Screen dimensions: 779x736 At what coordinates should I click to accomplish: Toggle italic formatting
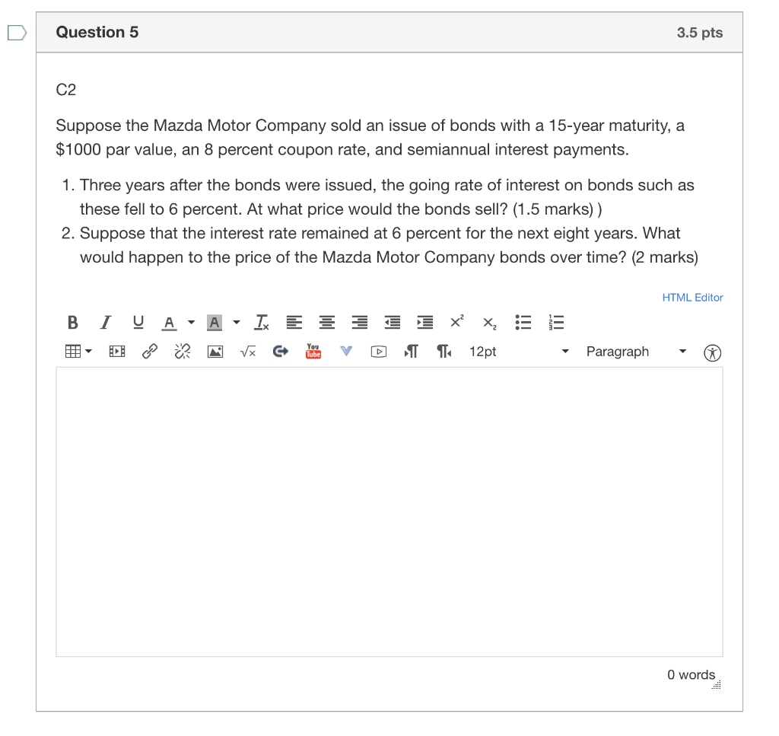tap(105, 322)
